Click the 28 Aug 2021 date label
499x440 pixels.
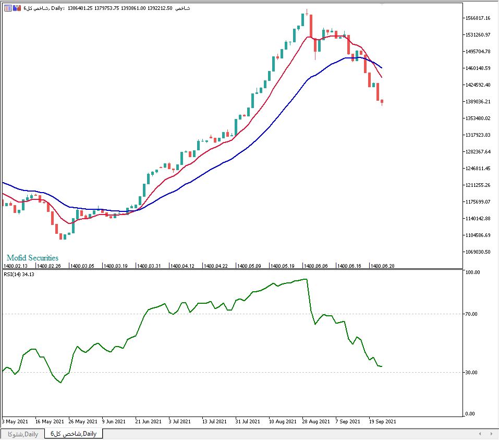[x=317, y=421]
